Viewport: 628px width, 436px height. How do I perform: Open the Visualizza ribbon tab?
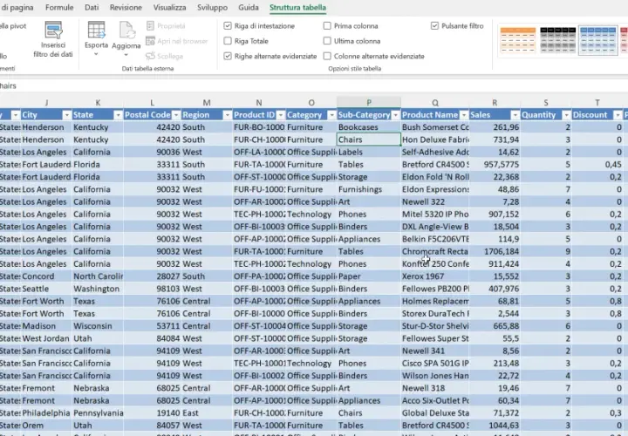169,7
